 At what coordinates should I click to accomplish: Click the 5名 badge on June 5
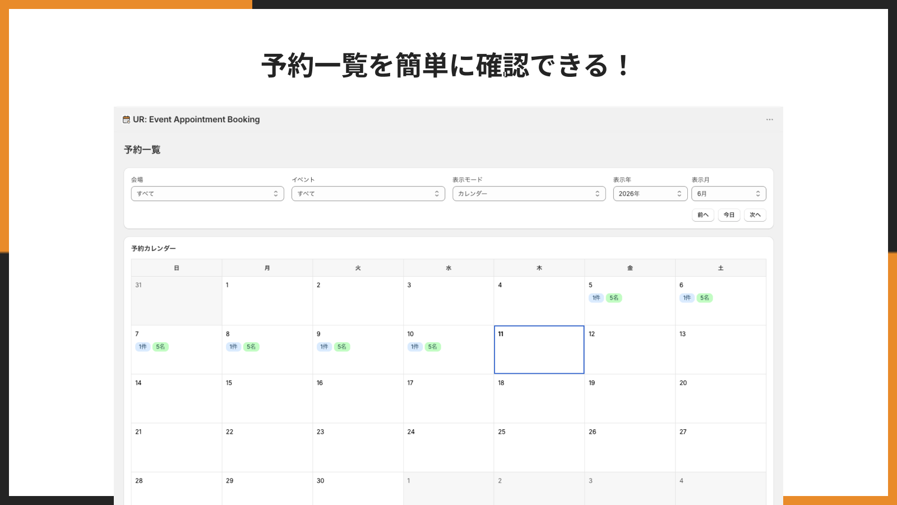[614, 298]
